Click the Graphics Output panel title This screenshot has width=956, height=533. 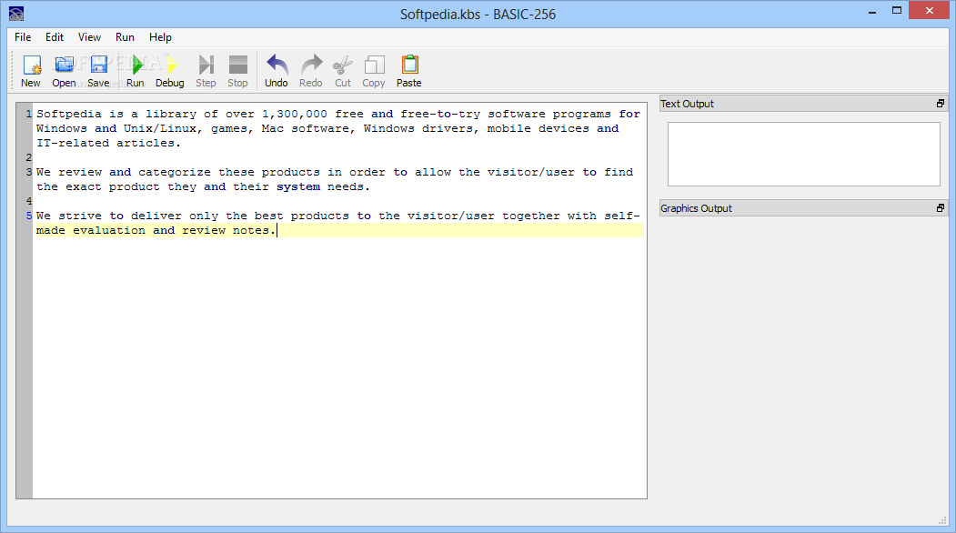696,208
